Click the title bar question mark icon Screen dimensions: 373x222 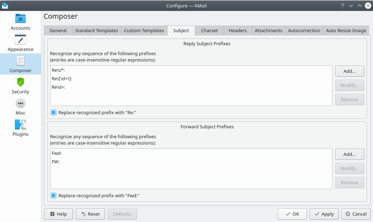343,6
